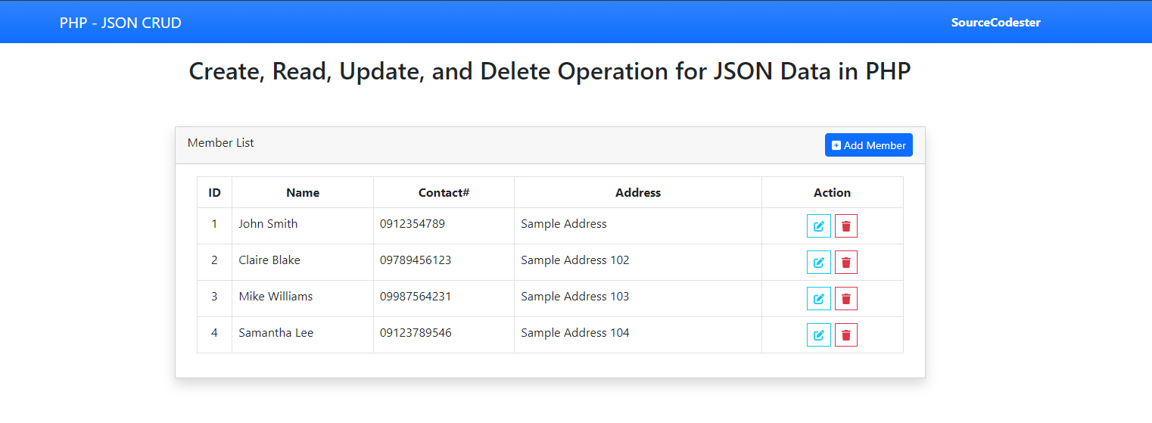The width and height of the screenshot is (1152, 423).
Task: Select the Contact# column header
Action: (444, 192)
